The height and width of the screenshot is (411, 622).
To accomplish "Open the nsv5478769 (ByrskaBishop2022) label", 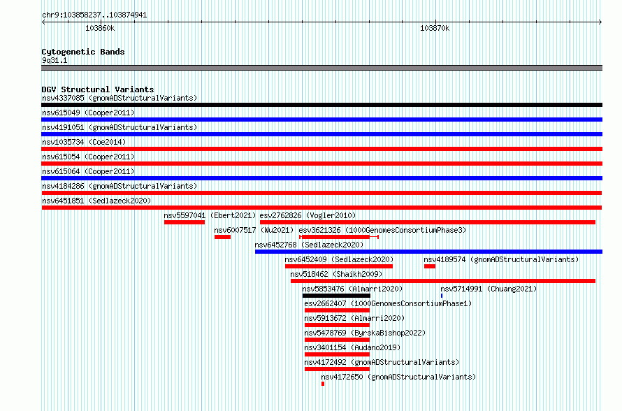I will [365, 333].
